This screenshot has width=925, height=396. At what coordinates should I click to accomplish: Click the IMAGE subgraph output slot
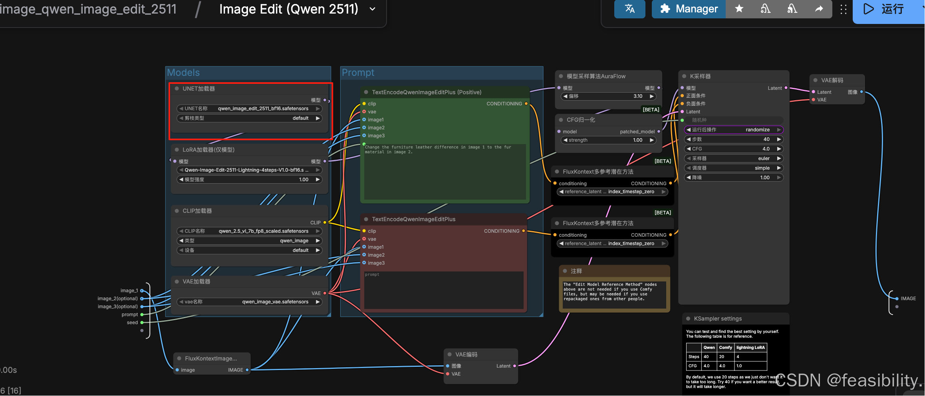point(897,299)
